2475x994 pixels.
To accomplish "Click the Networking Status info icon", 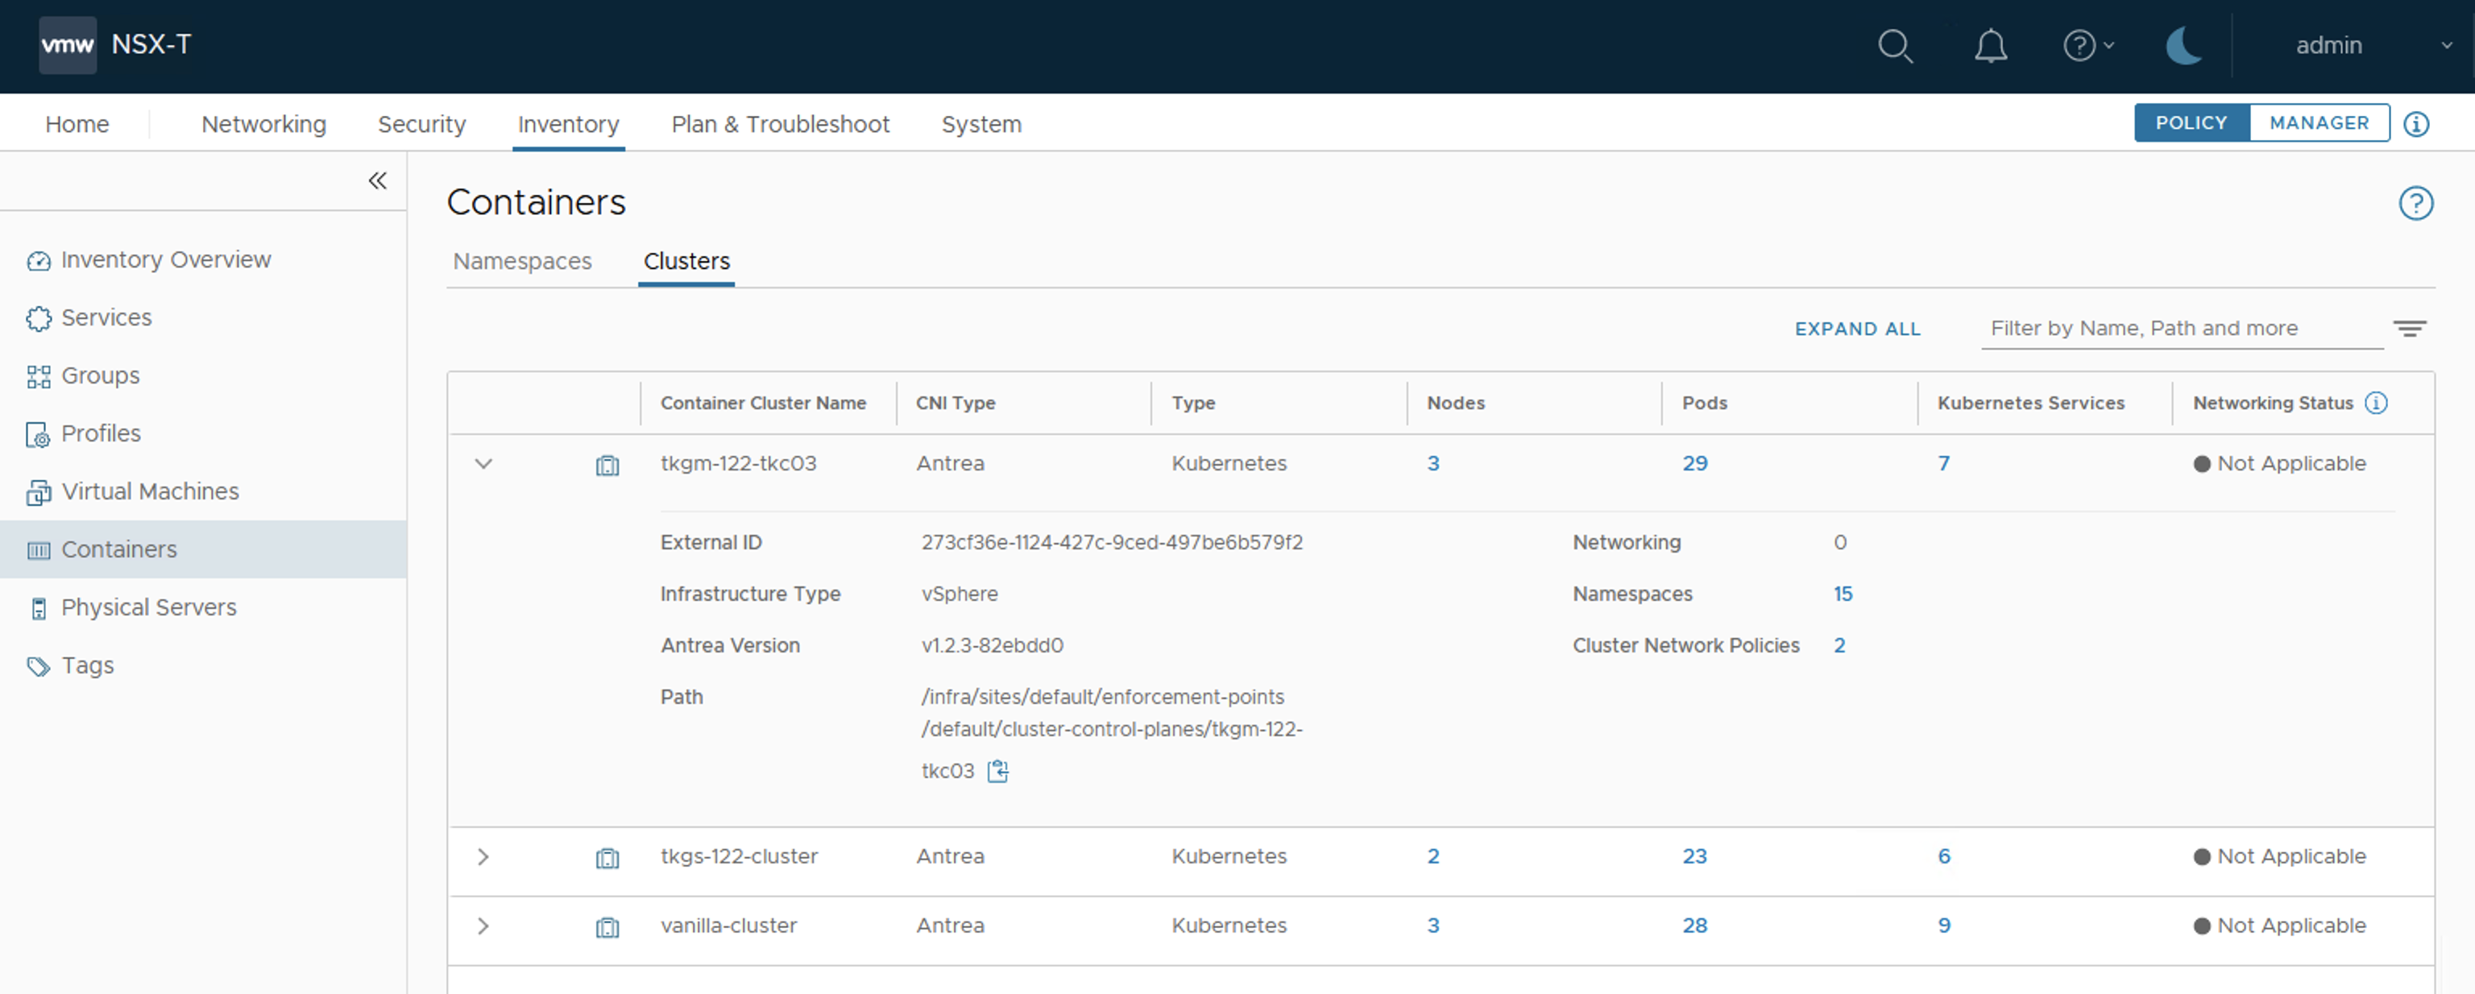I will click(2375, 404).
